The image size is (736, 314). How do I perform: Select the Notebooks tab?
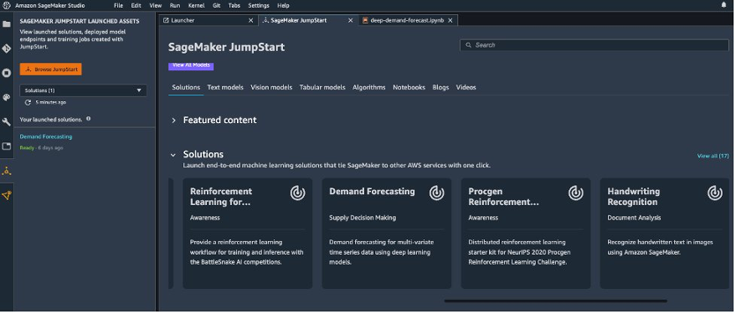[409, 87]
